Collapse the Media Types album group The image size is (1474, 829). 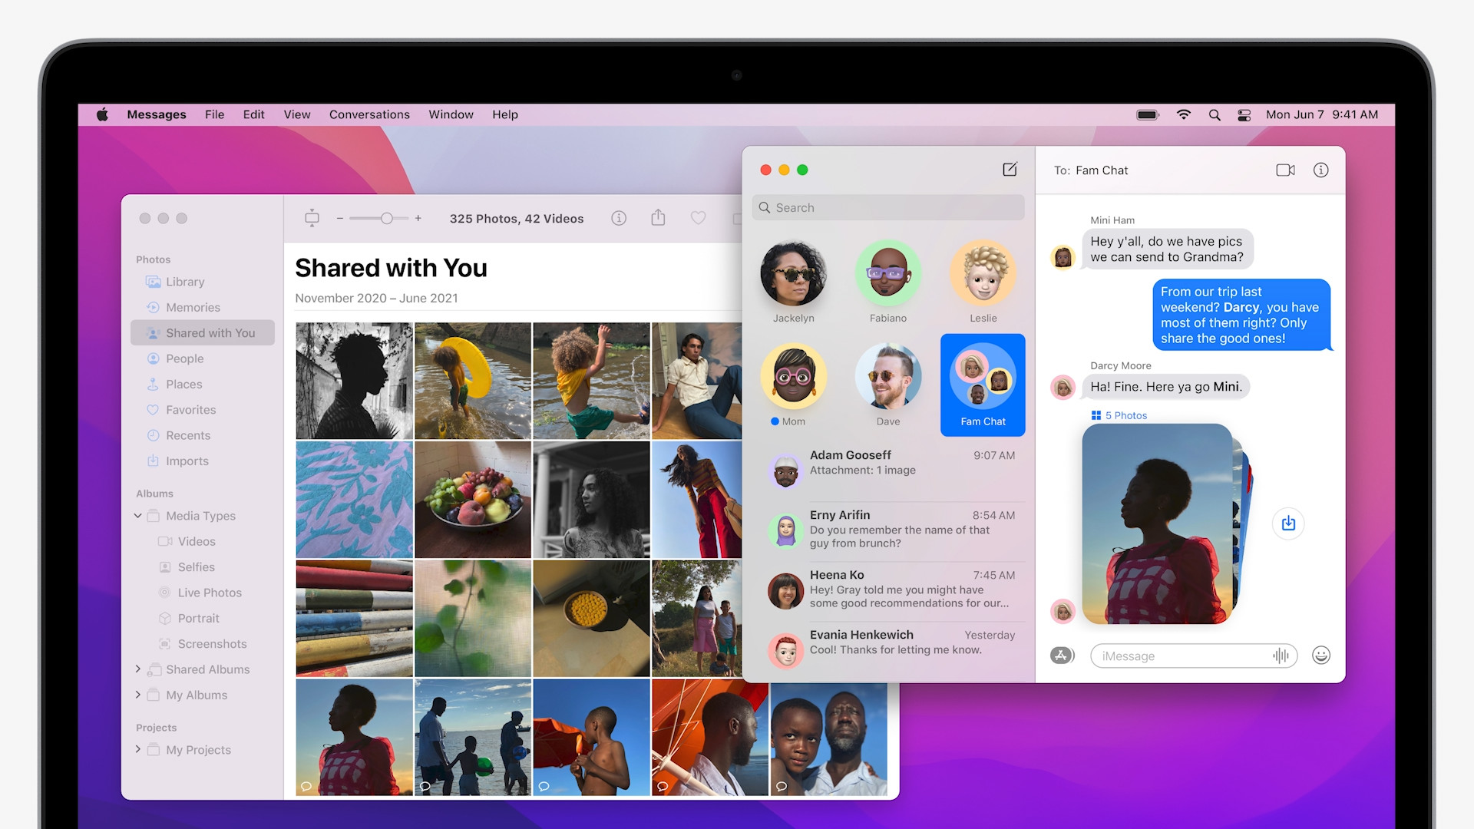(x=138, y=516)
